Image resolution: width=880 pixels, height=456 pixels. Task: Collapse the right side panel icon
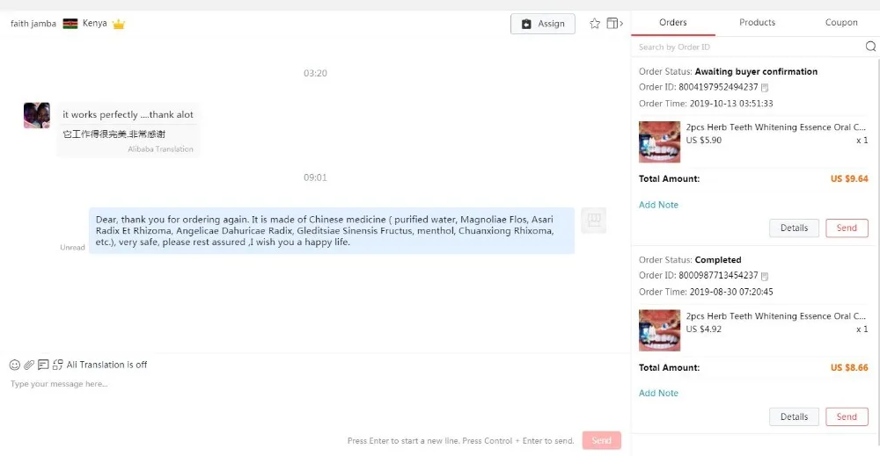click(x=614, y=24)
